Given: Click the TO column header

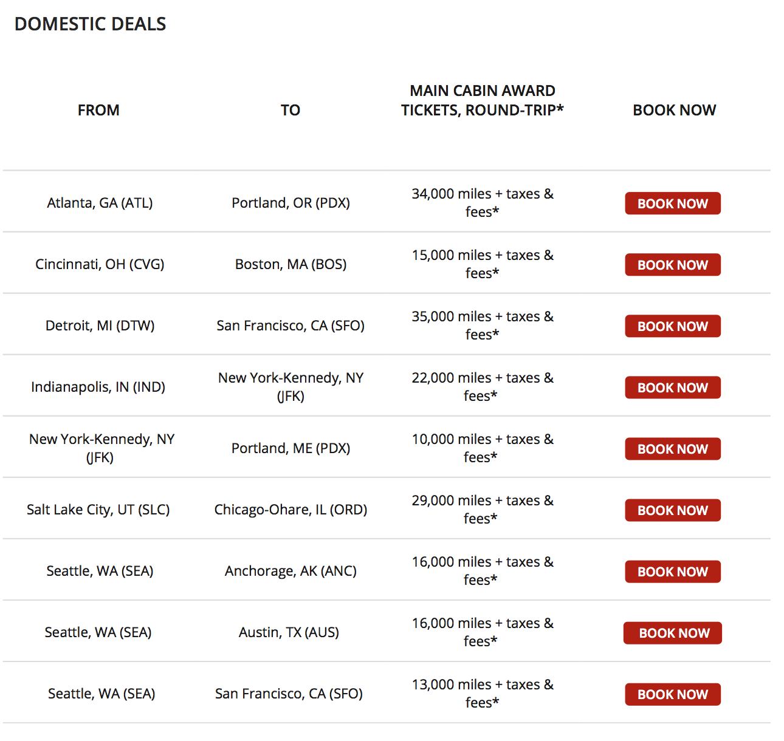Looking at the screenshot, I should coord(291,110).
